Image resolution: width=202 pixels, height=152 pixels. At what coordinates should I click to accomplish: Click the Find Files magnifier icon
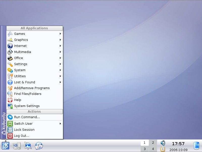pos(10,94)
